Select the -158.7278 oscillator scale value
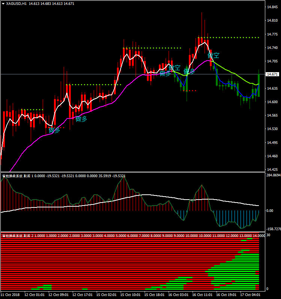The image size is (281, 299). coord(273,229)
